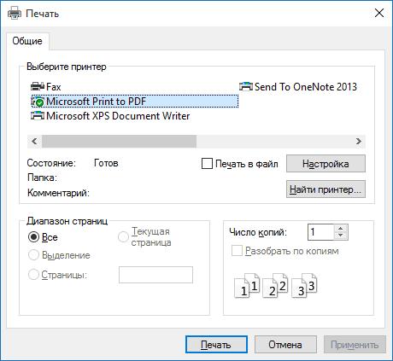Click left arrow of printer list scrollbar
Image resolution: width=393 pixels, height=361 pixels.
[34, 141]
